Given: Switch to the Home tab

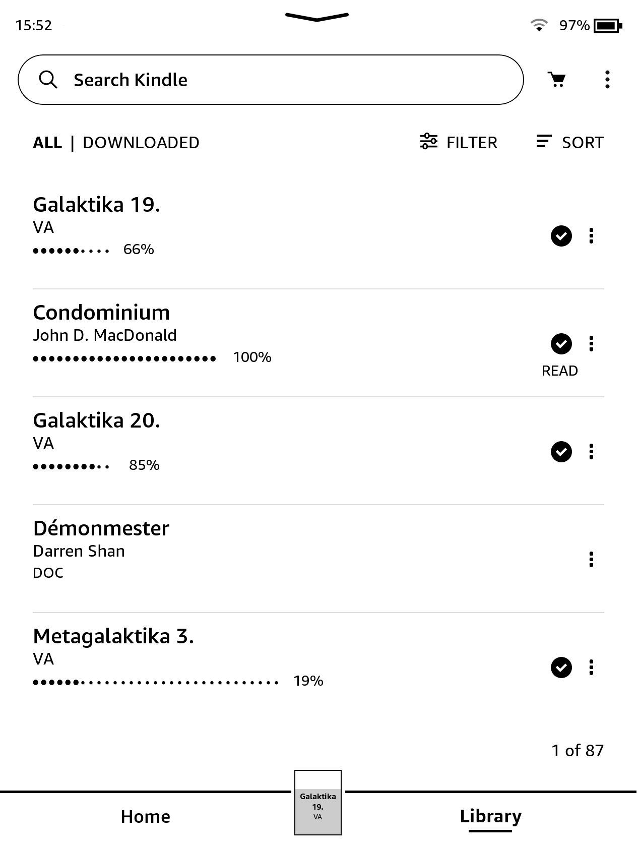Looking at the screenshot, I should tap(146, 817).
